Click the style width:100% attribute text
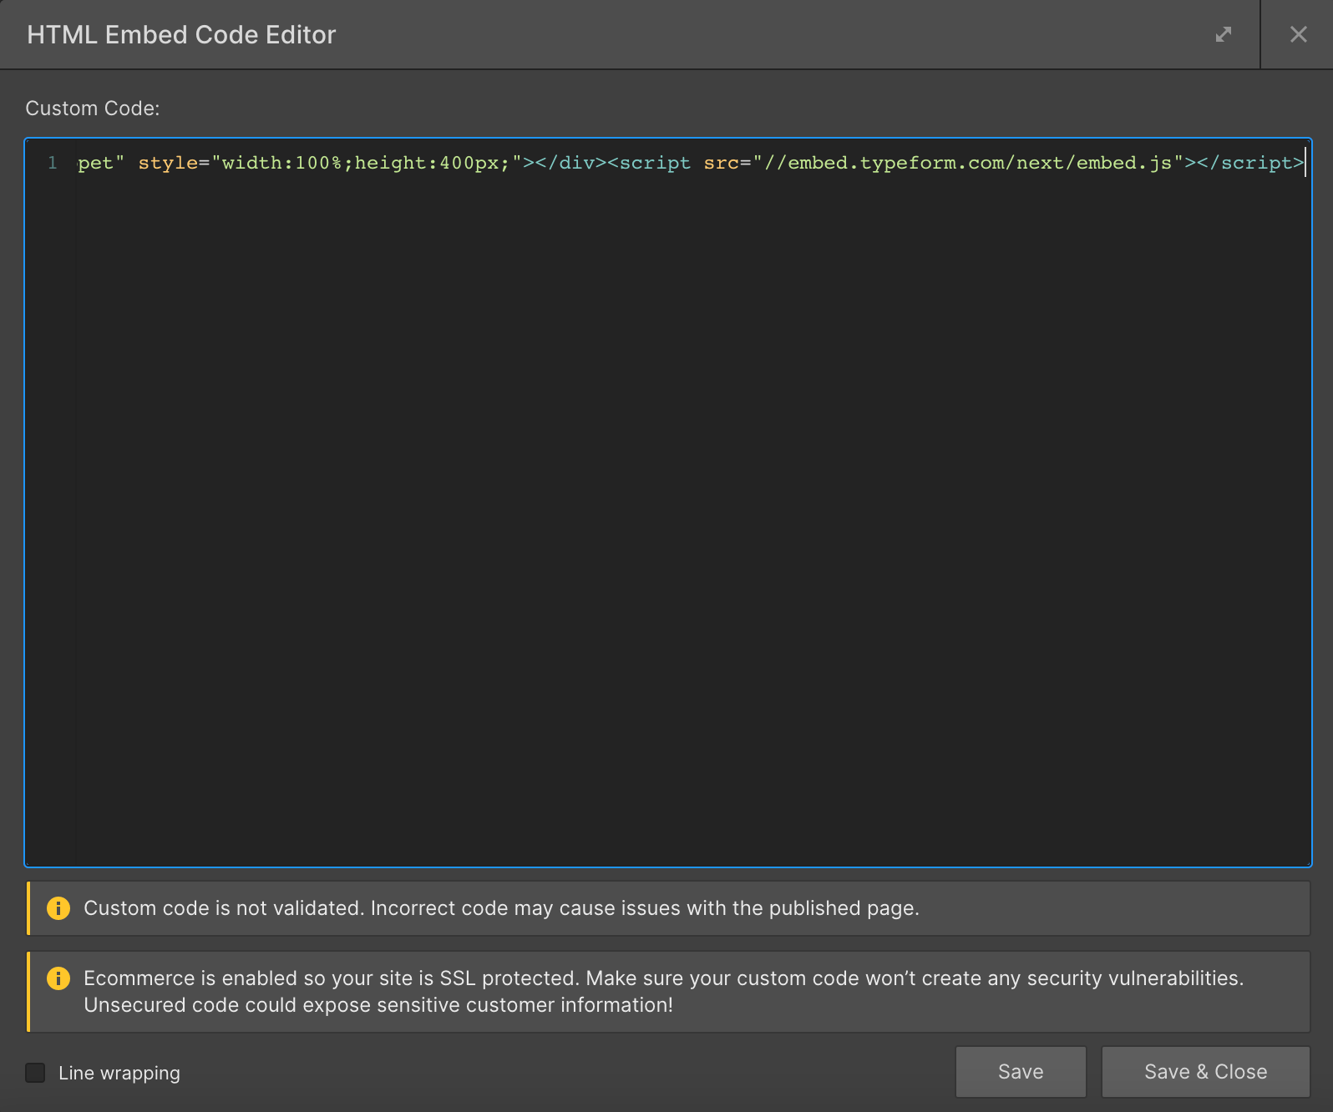 click(x=330, y=163)
